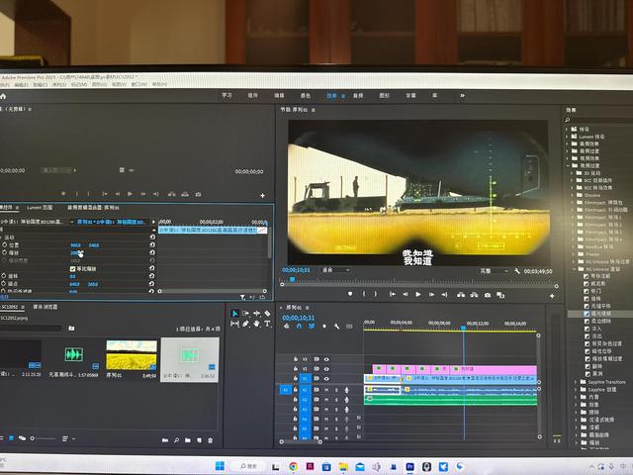The width and height of the screenshot is (633, 475).
Task: Choose the Type tool (T)
Action: point(268,324)
